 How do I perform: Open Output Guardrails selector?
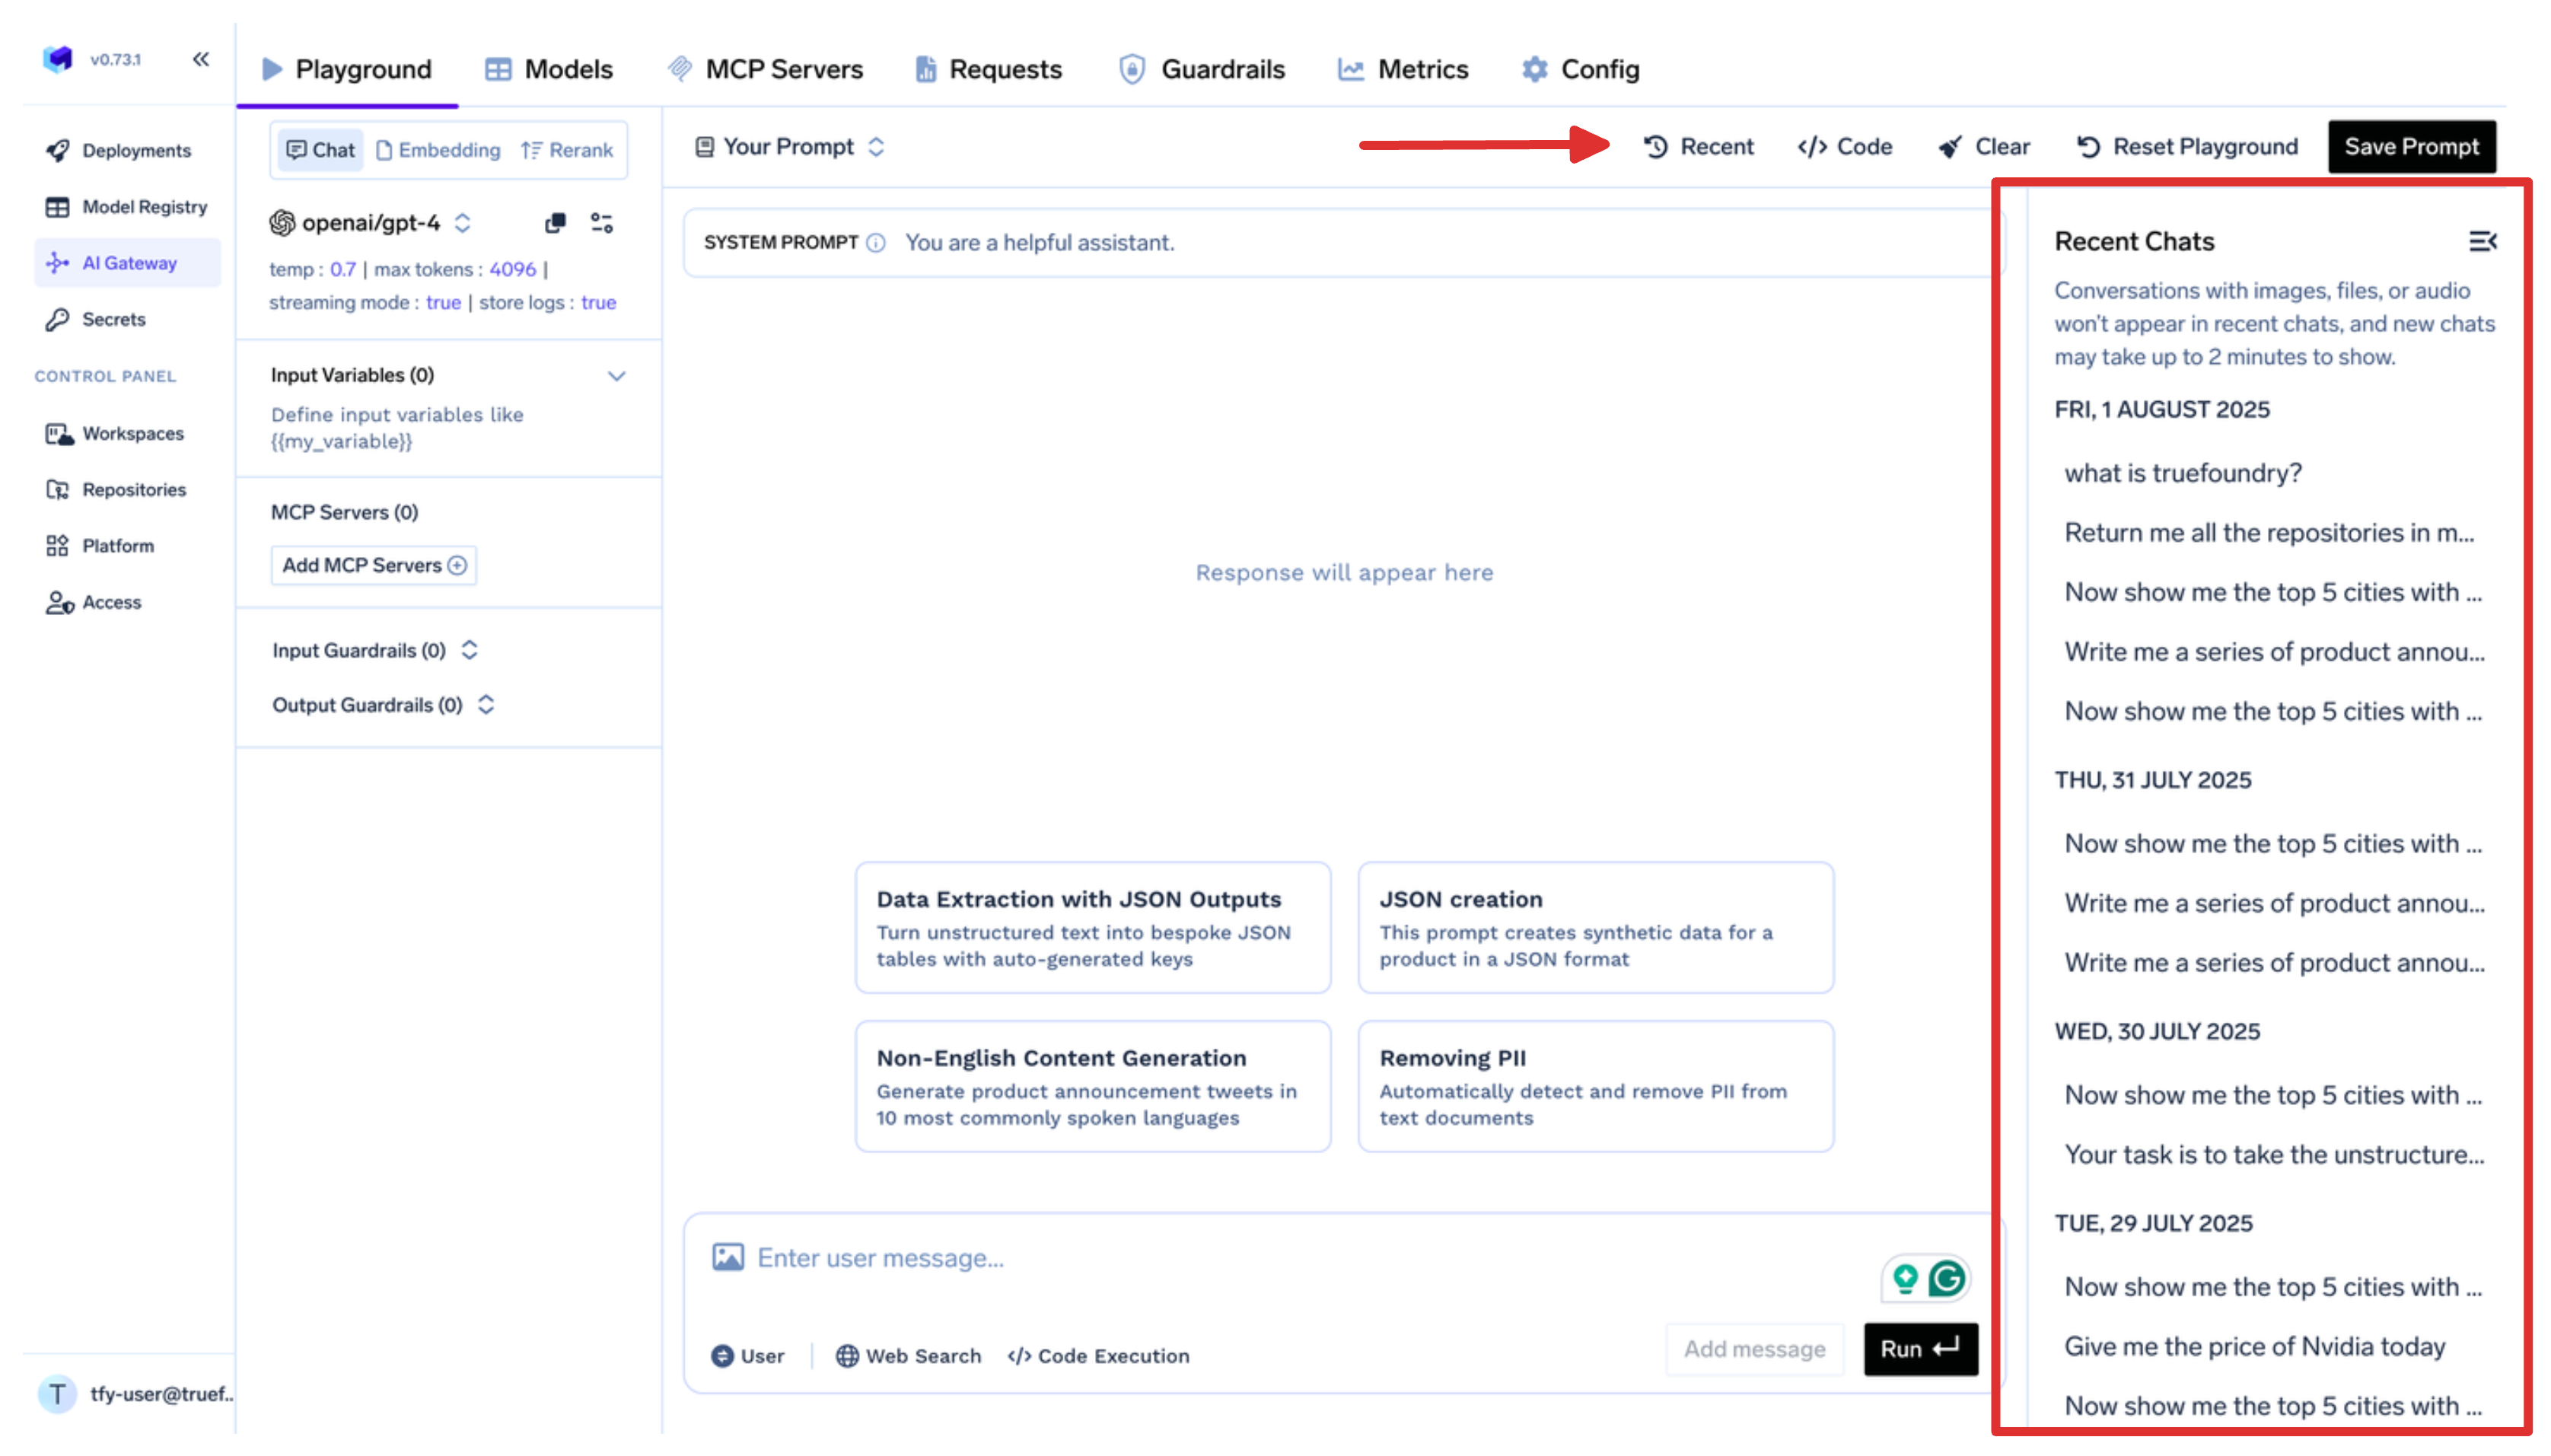(383, 705)
